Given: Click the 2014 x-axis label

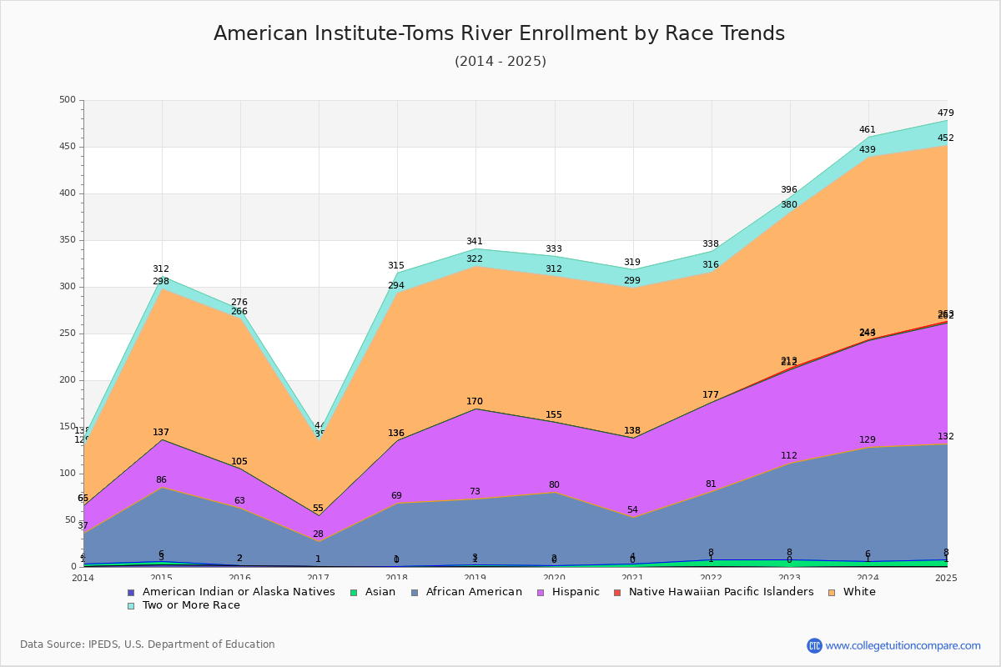Looking at the screenshot, I should (83, 578).
